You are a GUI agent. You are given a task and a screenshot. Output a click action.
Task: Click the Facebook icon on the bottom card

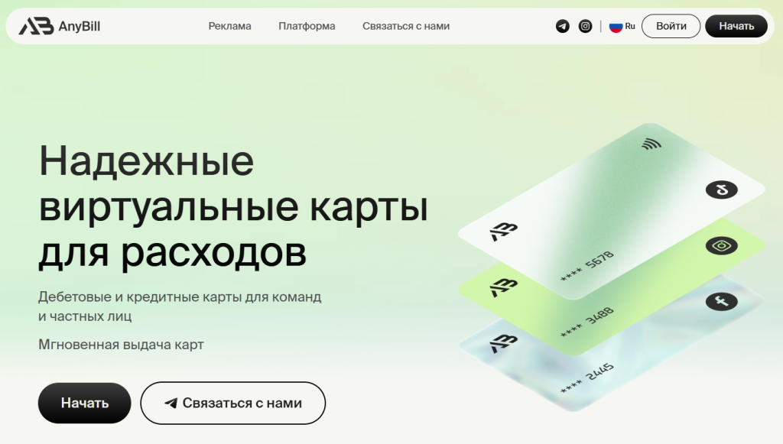pyautogui.click(x=722, y=301)
